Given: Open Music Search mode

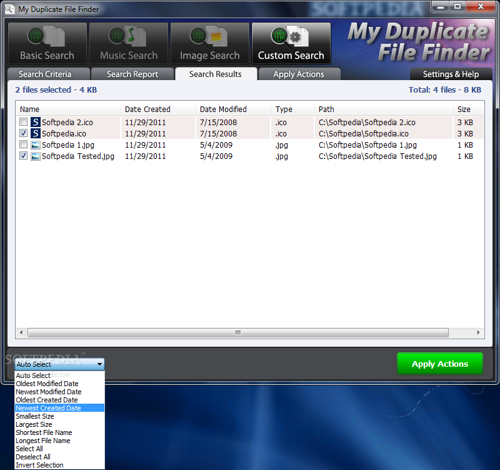Looking at the screenshot, I should pos(129,43).
